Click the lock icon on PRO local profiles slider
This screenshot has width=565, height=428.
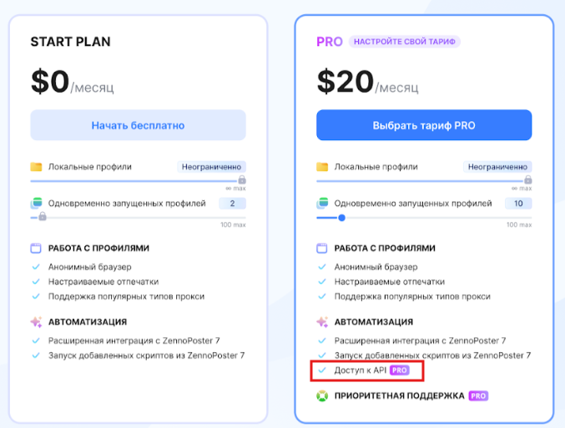(x=527, y=179)
